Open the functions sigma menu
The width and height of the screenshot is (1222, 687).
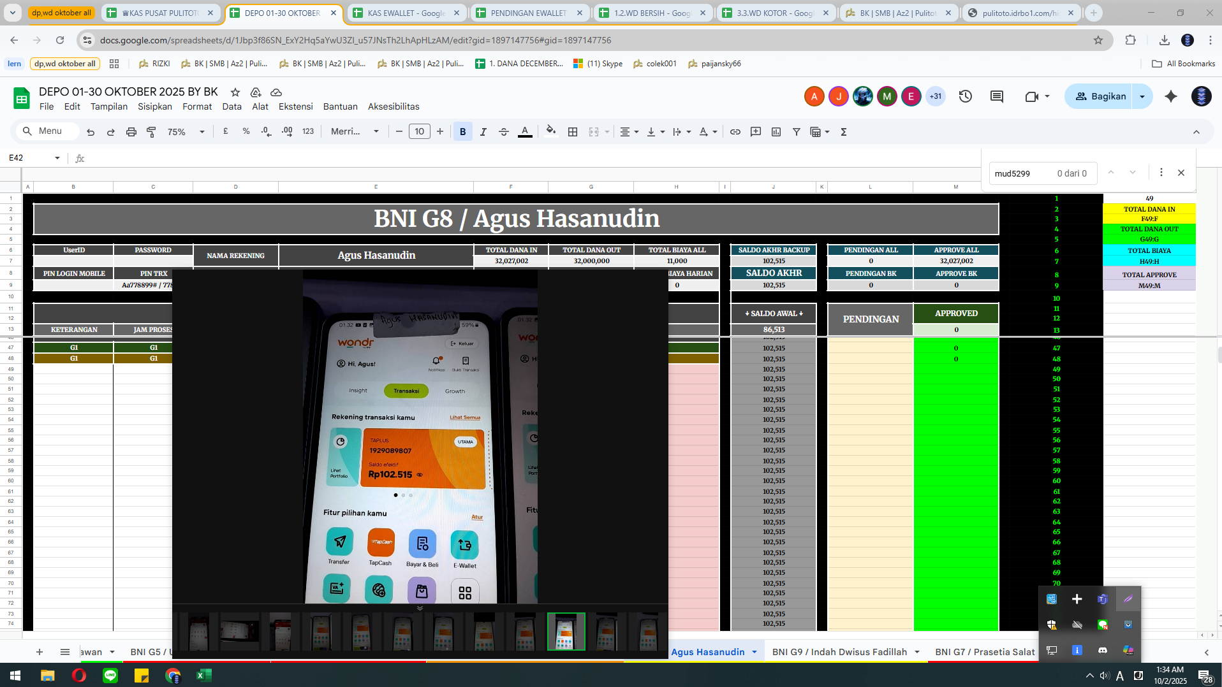click(844, 132)
